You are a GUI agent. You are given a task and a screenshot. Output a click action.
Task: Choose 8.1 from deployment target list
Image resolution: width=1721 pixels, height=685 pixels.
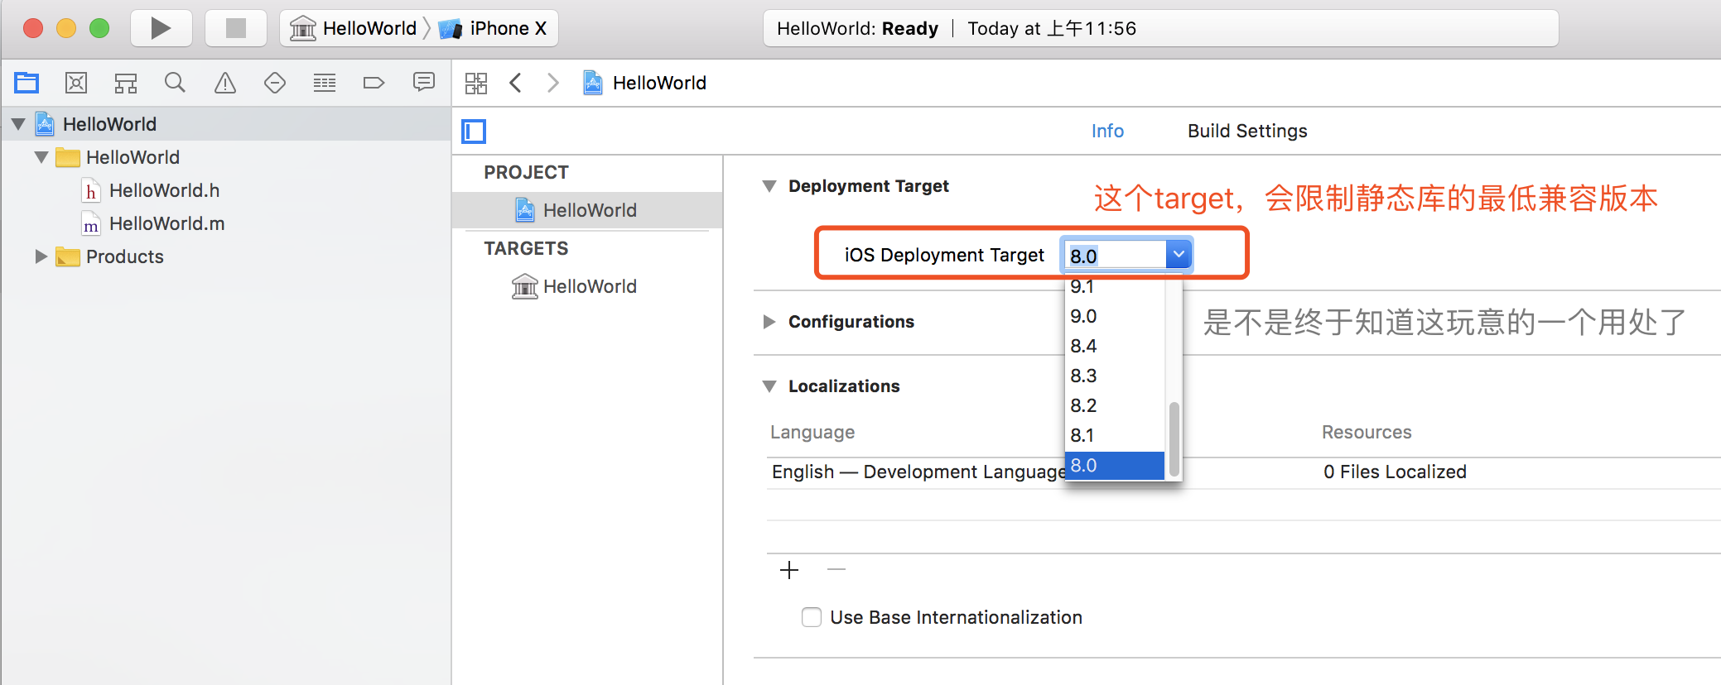click(x=1115, y=435)
